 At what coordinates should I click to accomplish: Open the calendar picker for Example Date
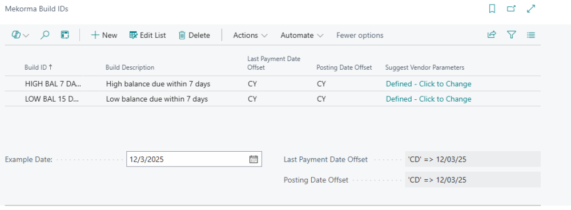pyautogui.click(x=254, y=159)
